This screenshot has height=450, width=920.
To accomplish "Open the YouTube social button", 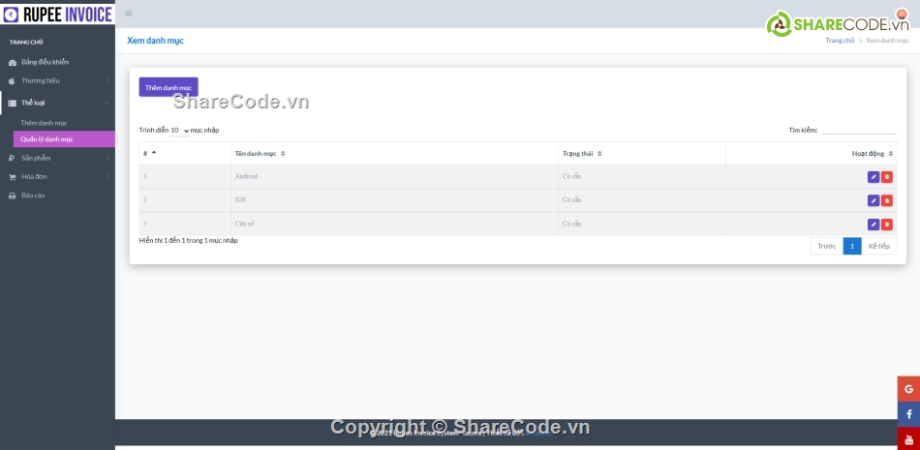I will pyautogui.click(x=908, y=438).
